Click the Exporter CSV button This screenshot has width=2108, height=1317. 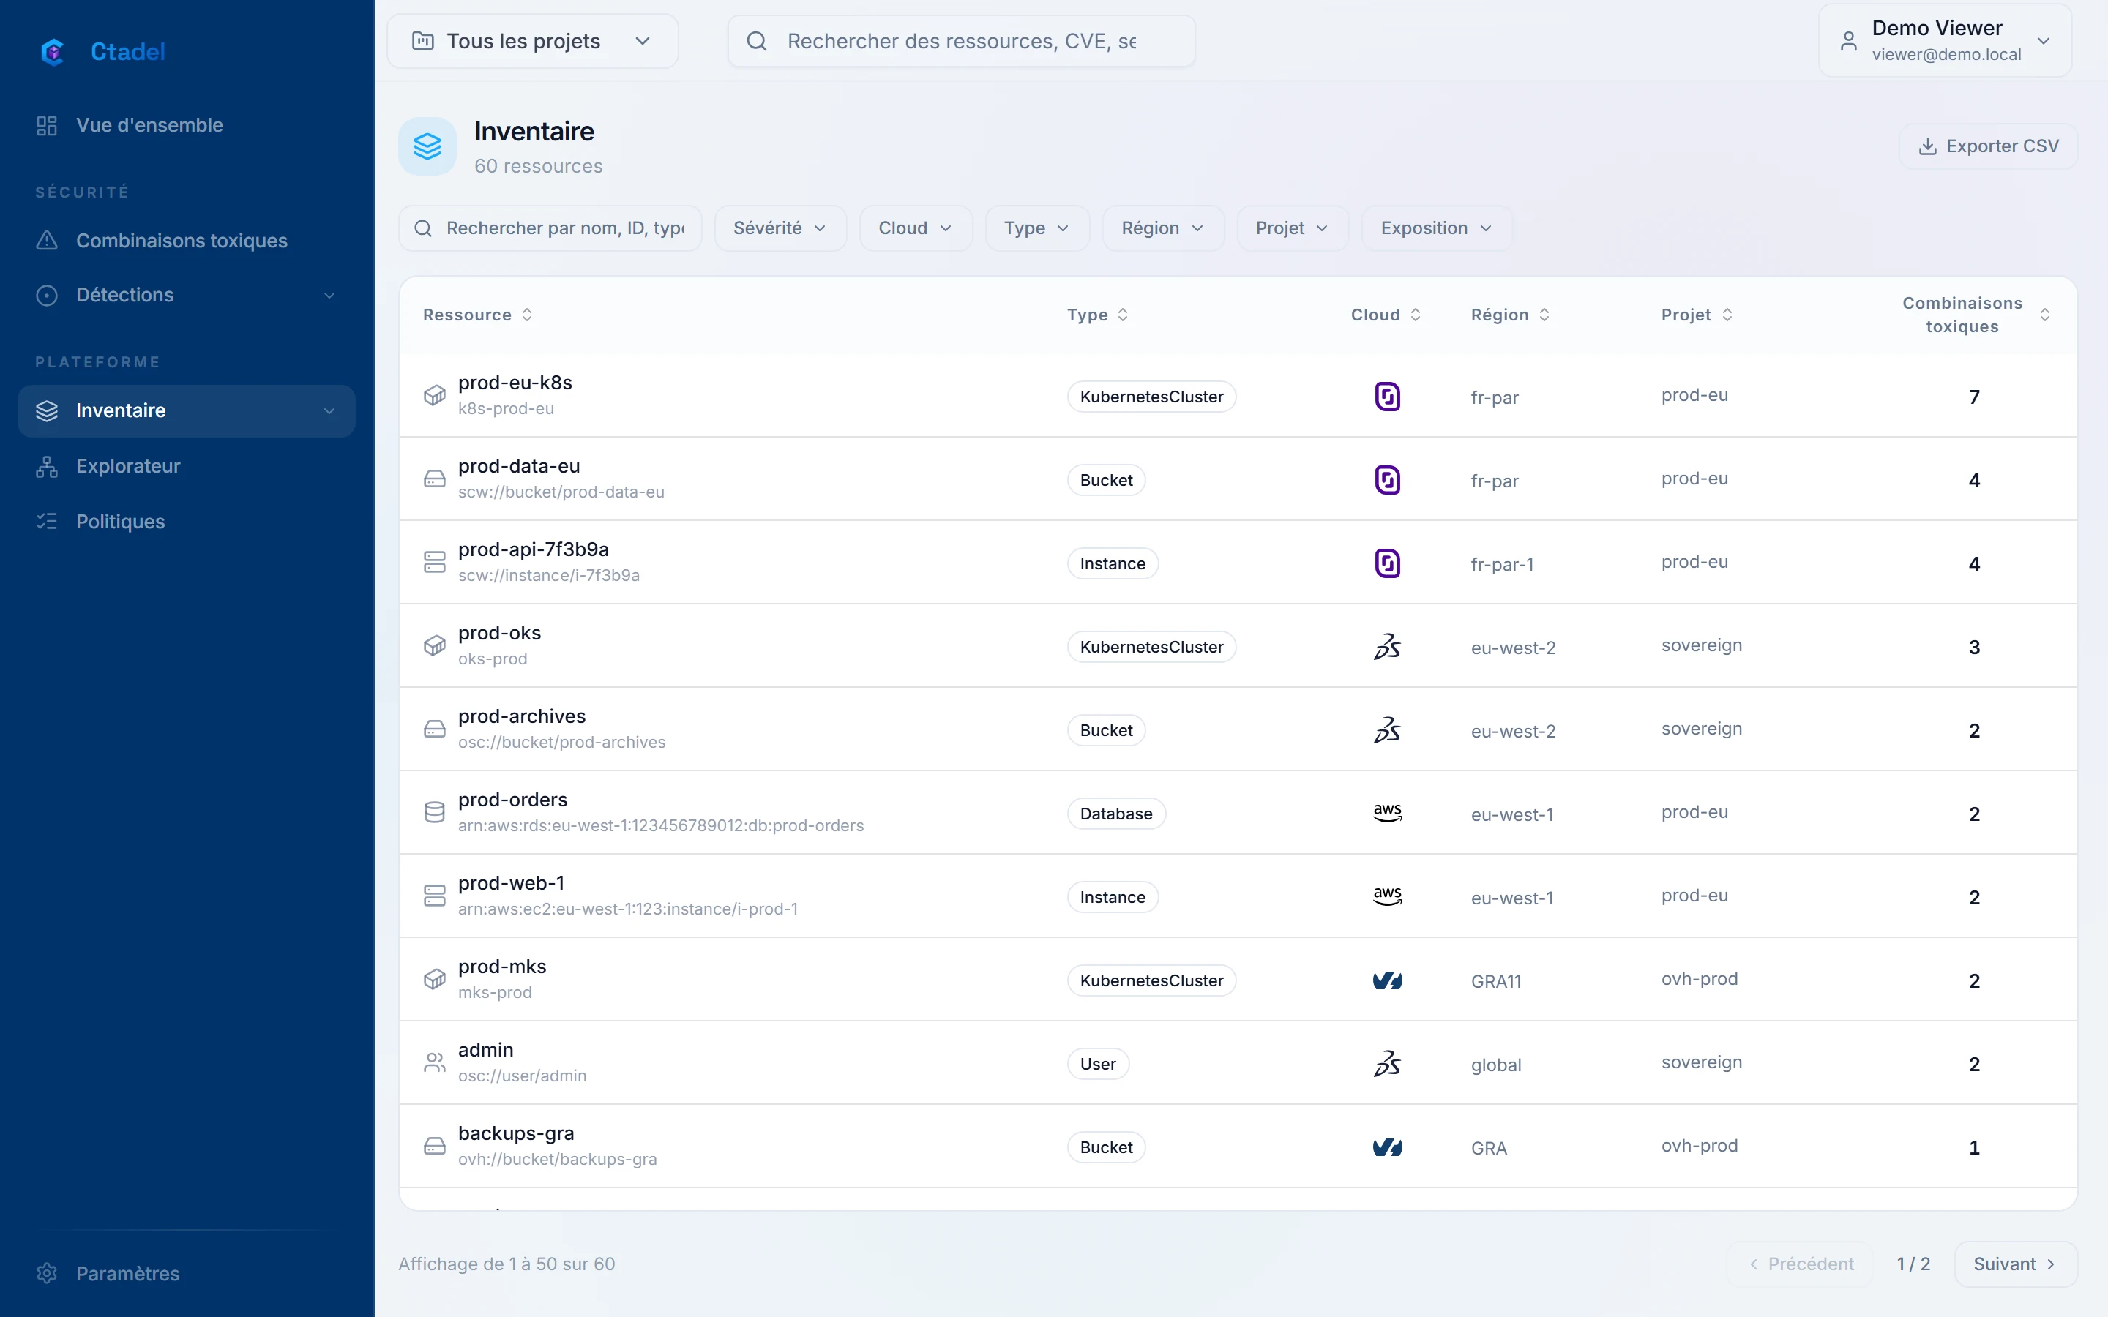pos(1988,146)
